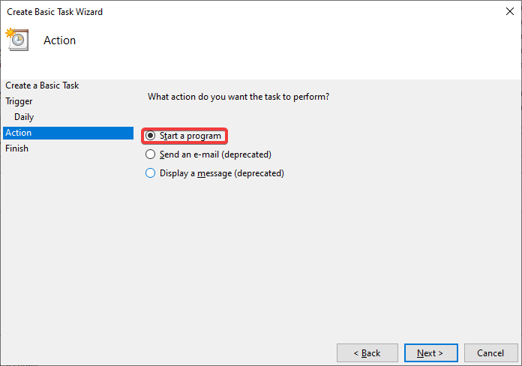Click the large Action page heading
Viewport: 522px width, 366px height.
[60, 40]
